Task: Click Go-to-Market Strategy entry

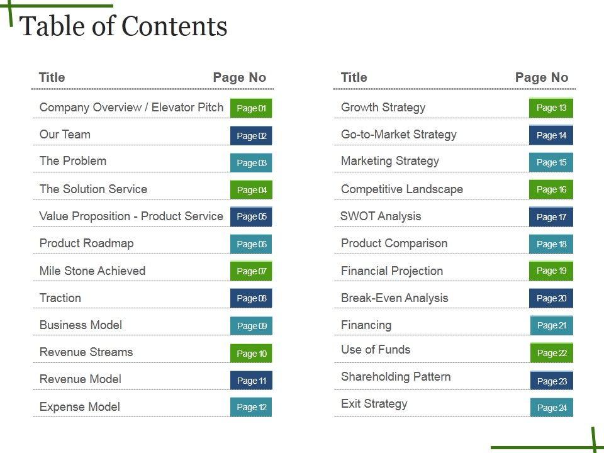Action: 399,135
